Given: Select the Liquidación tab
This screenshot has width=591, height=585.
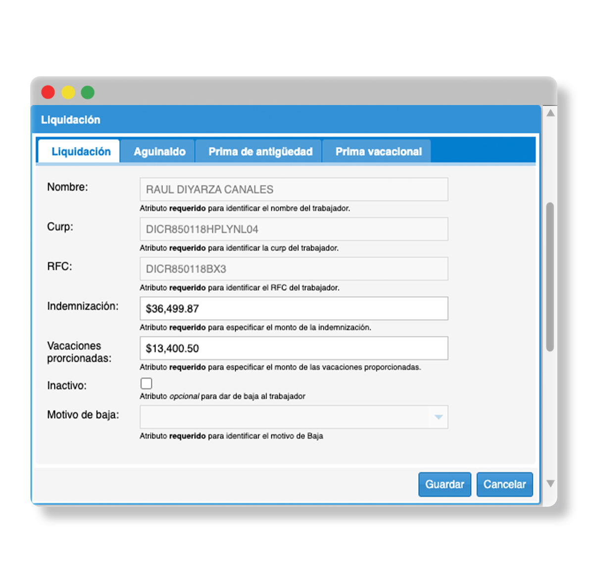Looking at the screenshot, I should point(81,152).
